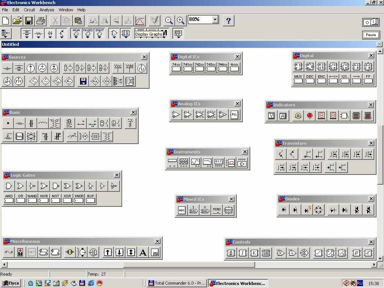Expand the ANA analog ICs toolbar button
The width and height of the screenshot is (384, 288).
76,33
